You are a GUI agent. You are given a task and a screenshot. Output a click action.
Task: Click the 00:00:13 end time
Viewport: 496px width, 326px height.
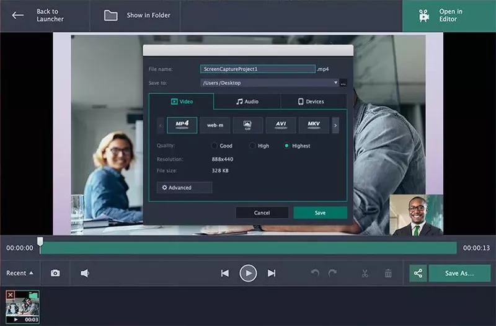click(x=476, y=248)
